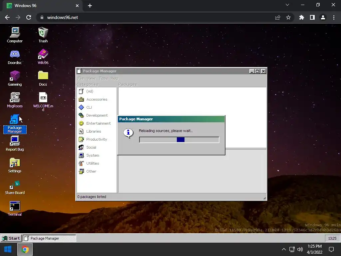Click the info icon in the reload dialog
This screenshot has width=341, height=256.
pos(128,133)
